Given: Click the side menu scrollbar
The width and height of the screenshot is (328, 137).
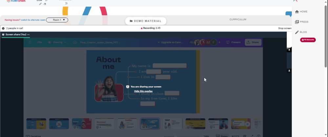Looking at the screenshot, I should pos(325,37).
